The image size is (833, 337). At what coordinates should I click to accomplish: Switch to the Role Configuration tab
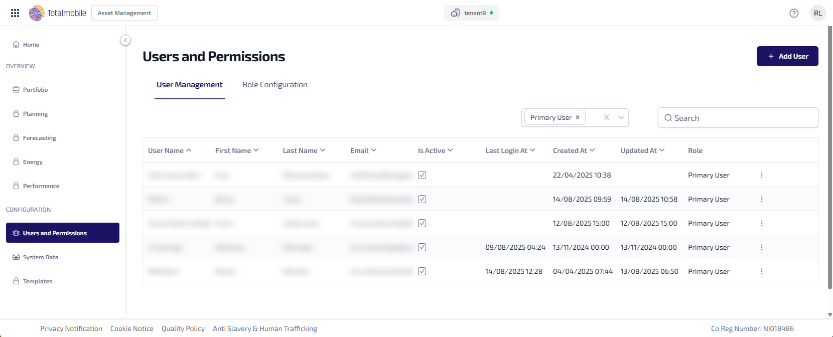tap(275, 85)
